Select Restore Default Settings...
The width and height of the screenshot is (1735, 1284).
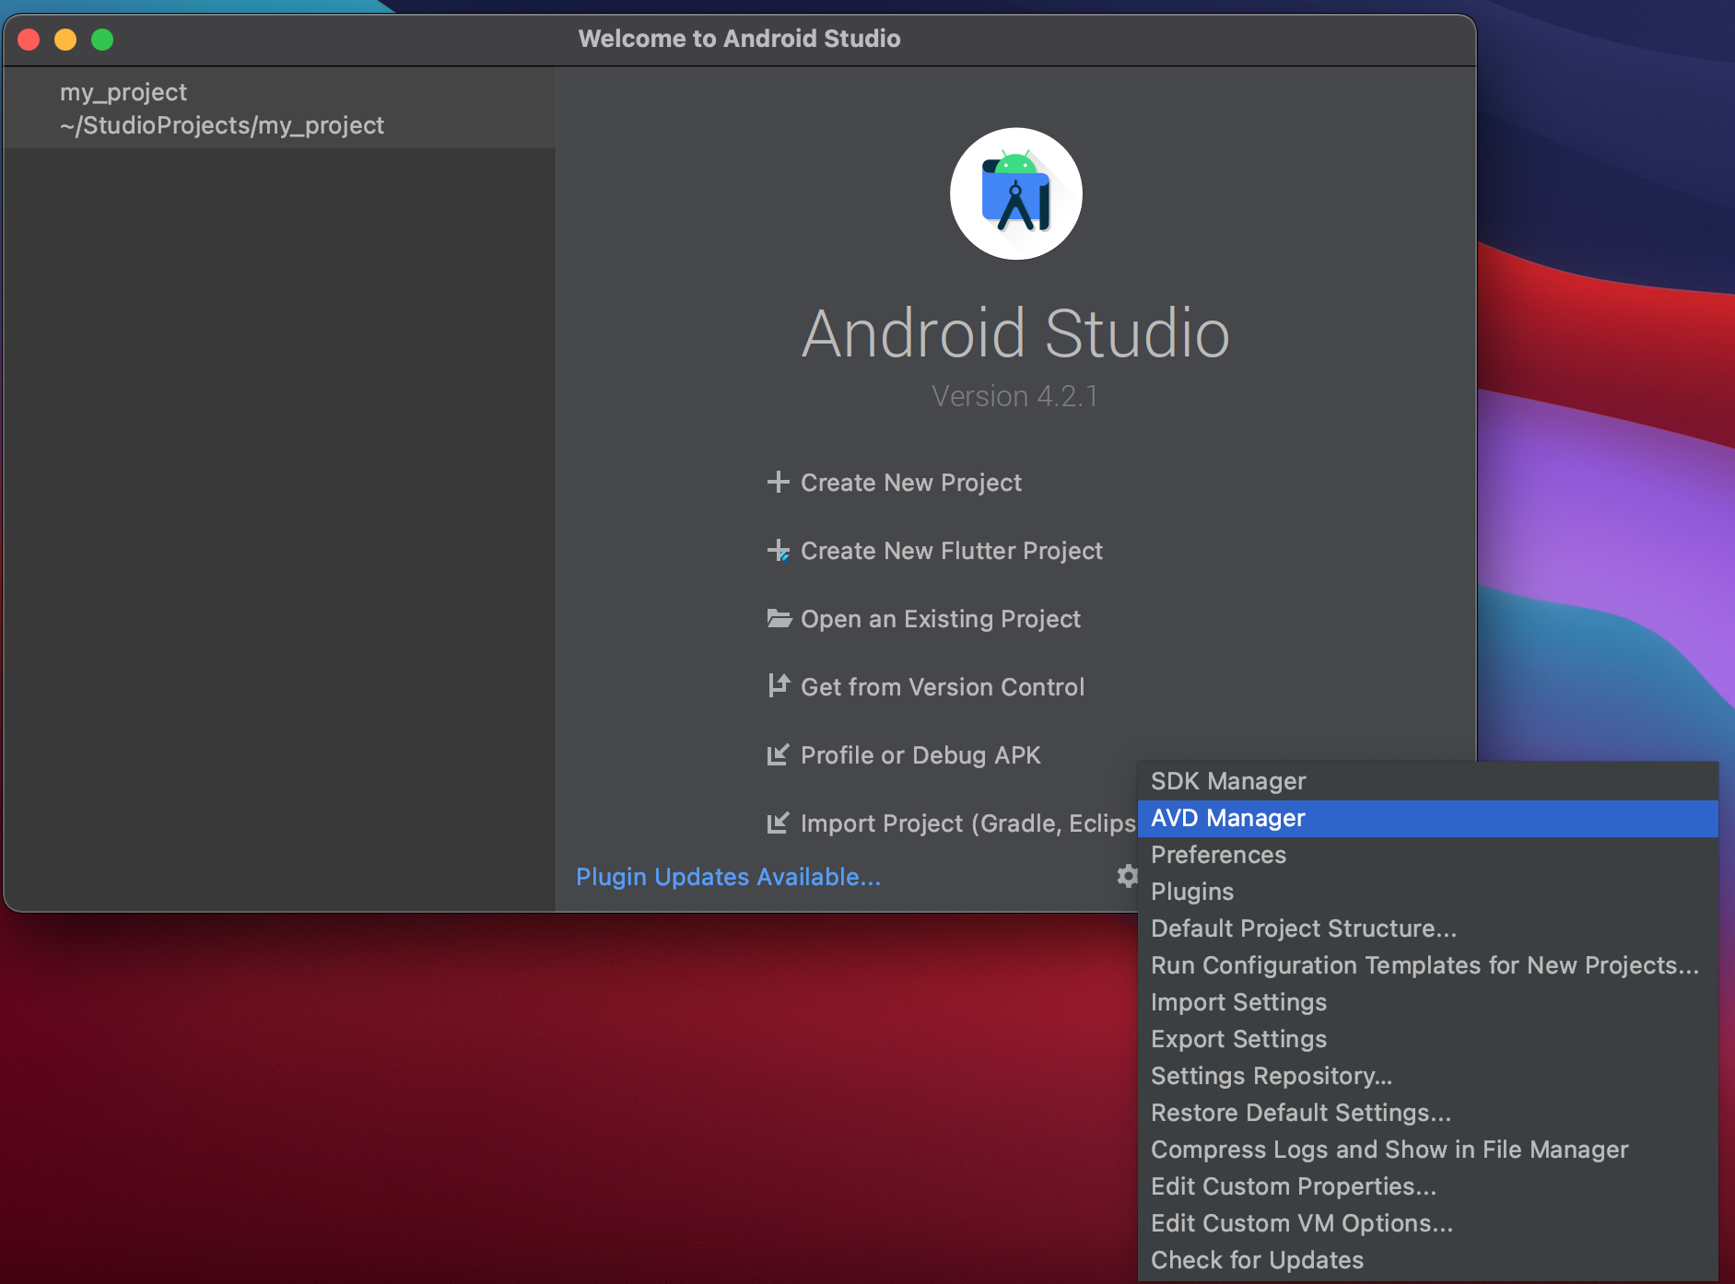pyautogui.click(x=1428, y=1113)
